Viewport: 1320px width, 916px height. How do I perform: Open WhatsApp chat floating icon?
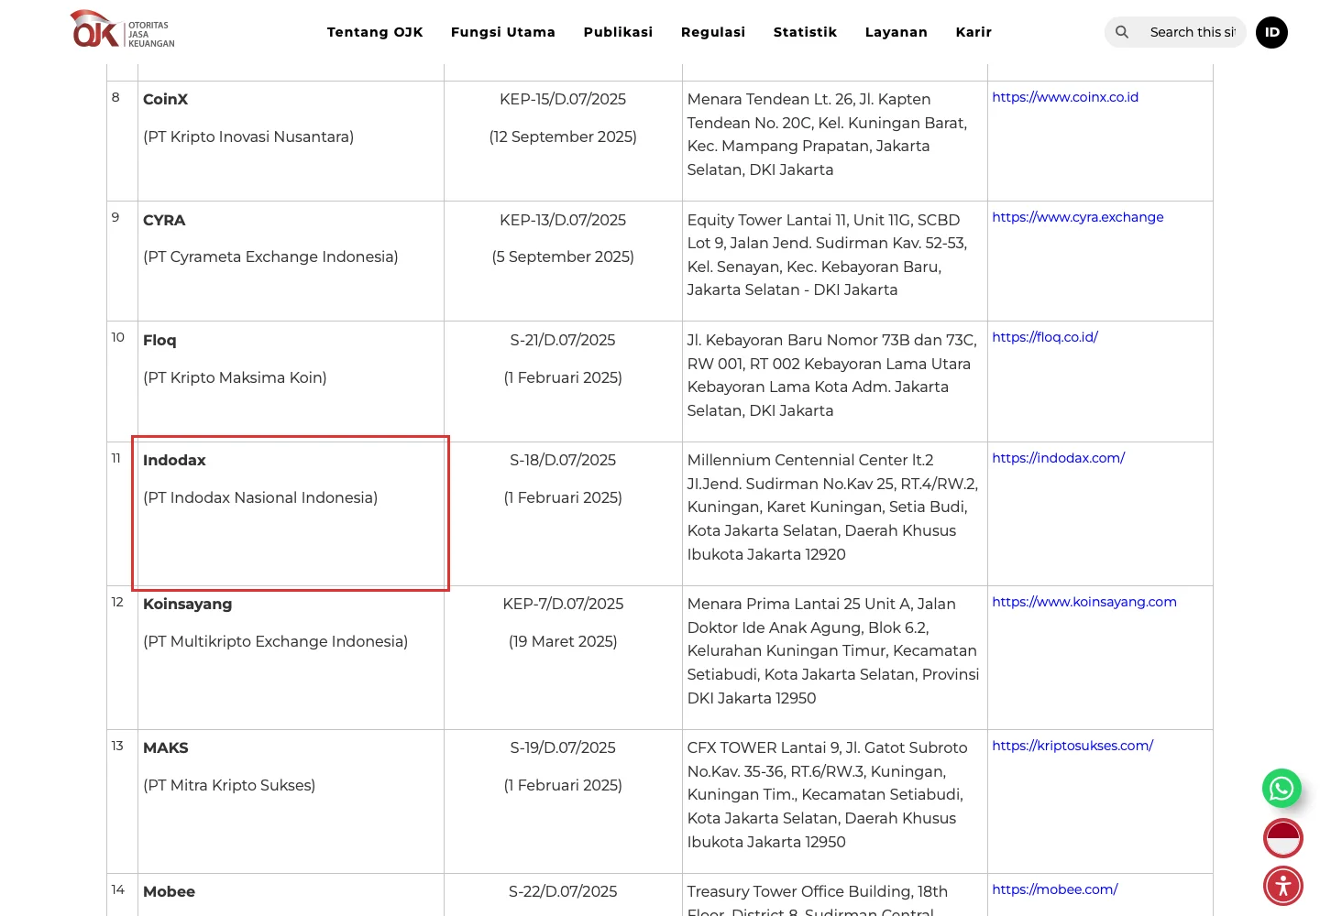[x=1281, y=788]
